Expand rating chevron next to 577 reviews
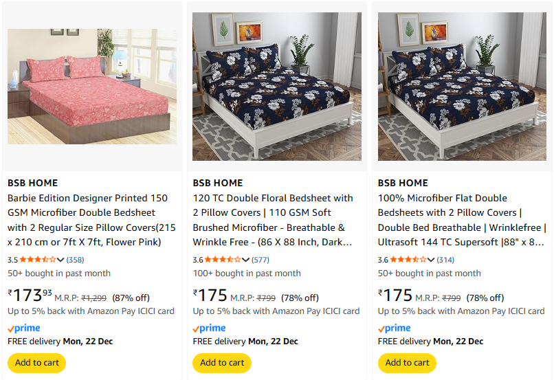The width and height of the screenshot is (554, 380). [246, 260]
